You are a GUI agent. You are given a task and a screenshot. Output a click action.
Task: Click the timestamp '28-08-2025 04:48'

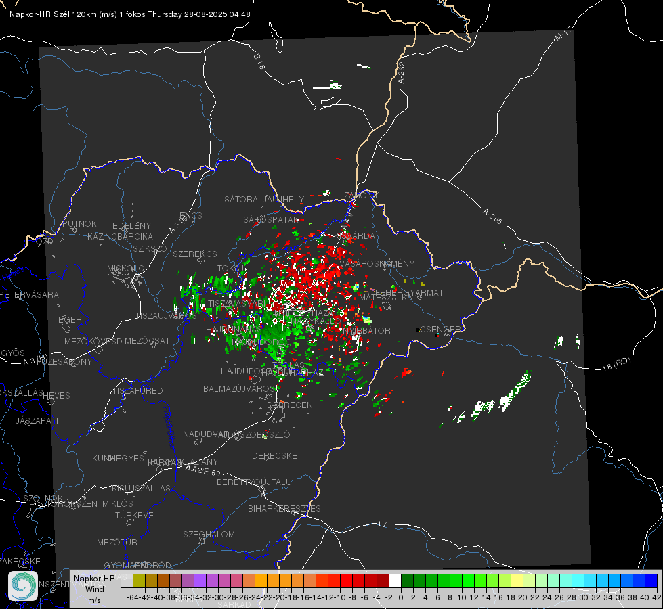point(217,14)
